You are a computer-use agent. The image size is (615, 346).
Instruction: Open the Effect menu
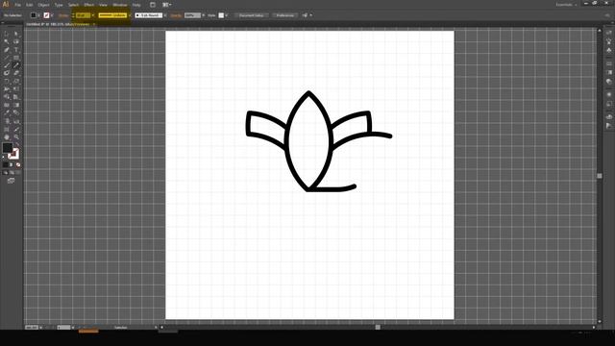coord(89,5)
